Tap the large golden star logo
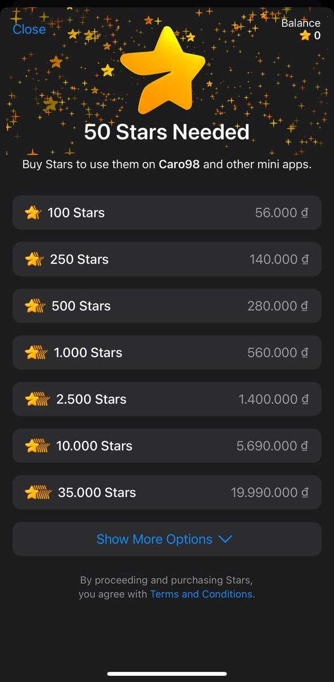Viewport: 334px width, 682px height. click(163, 70)
